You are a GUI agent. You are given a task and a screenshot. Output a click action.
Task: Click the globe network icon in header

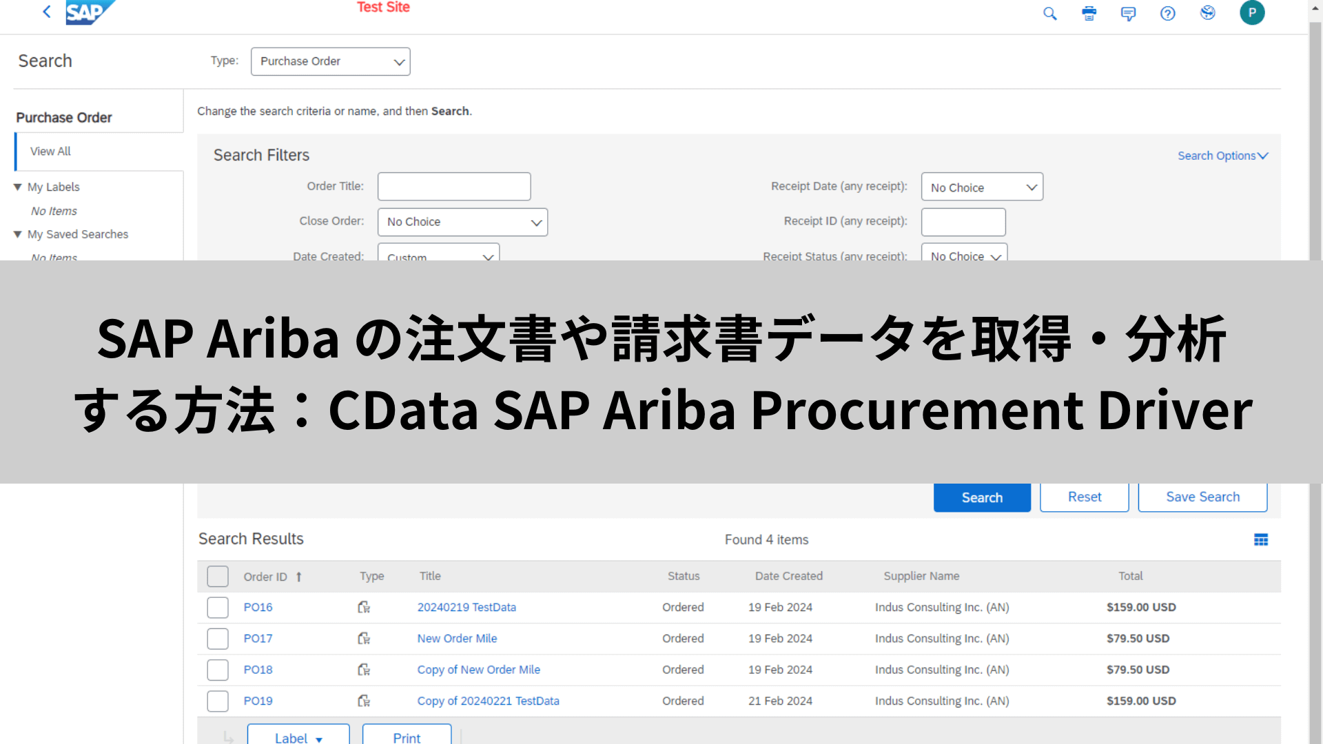1207,12
